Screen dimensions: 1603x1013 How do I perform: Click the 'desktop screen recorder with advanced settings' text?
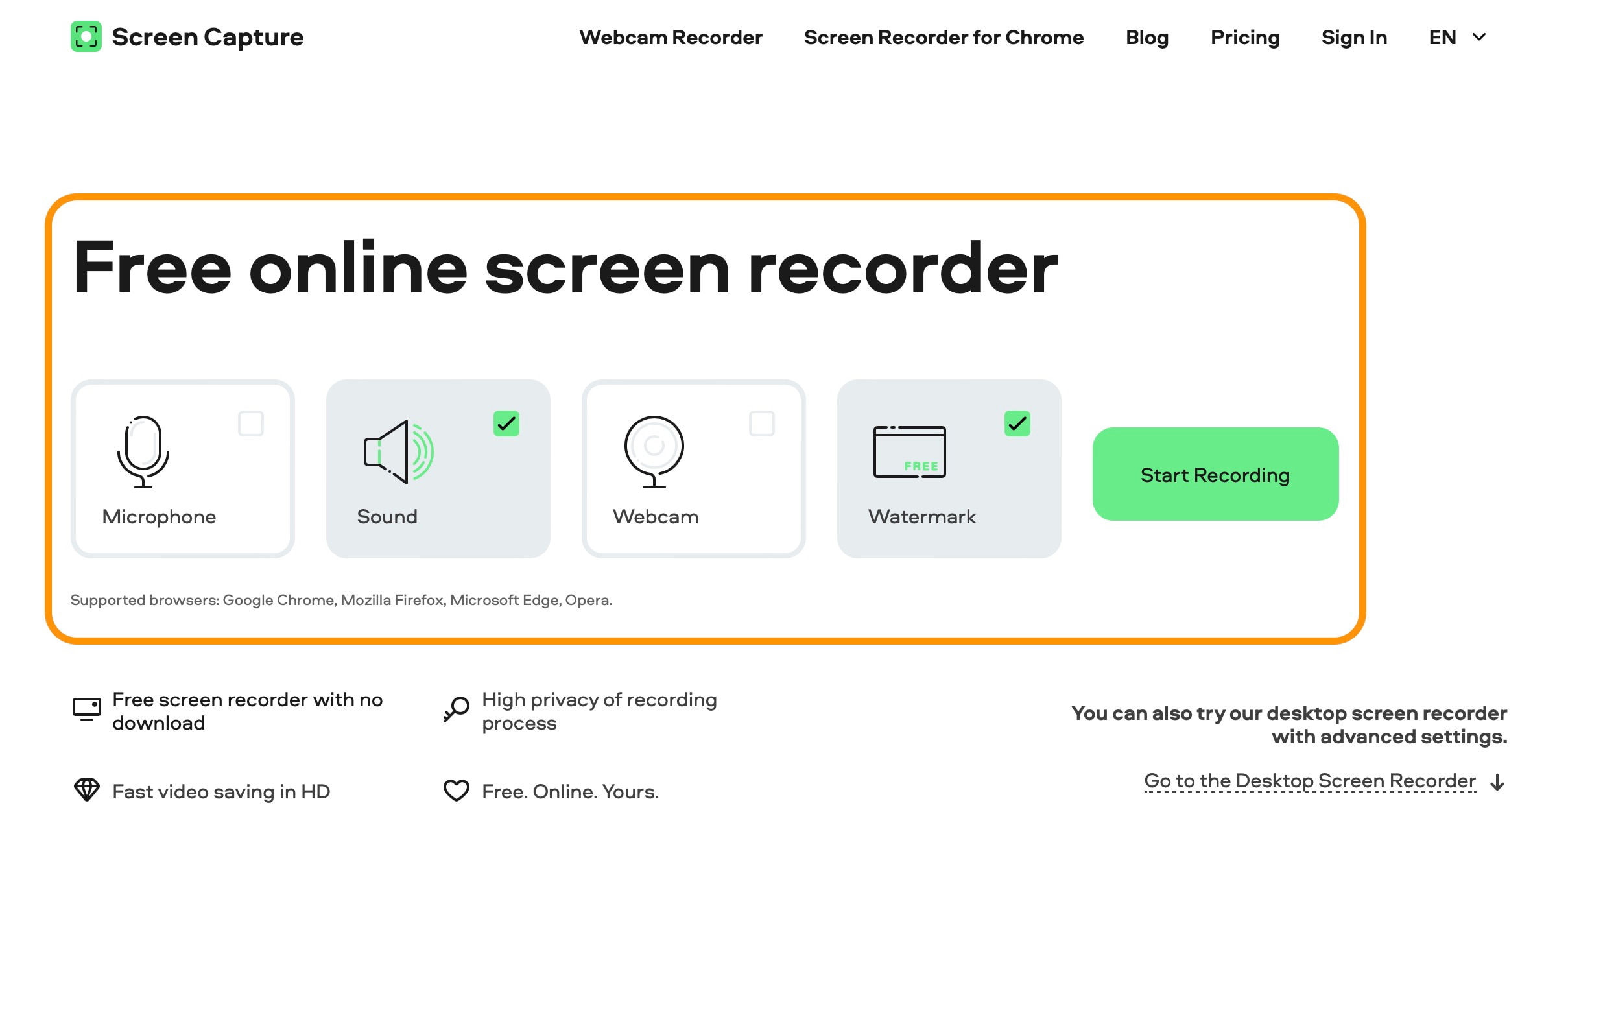pyautogui.click(x=1288, y=724)
